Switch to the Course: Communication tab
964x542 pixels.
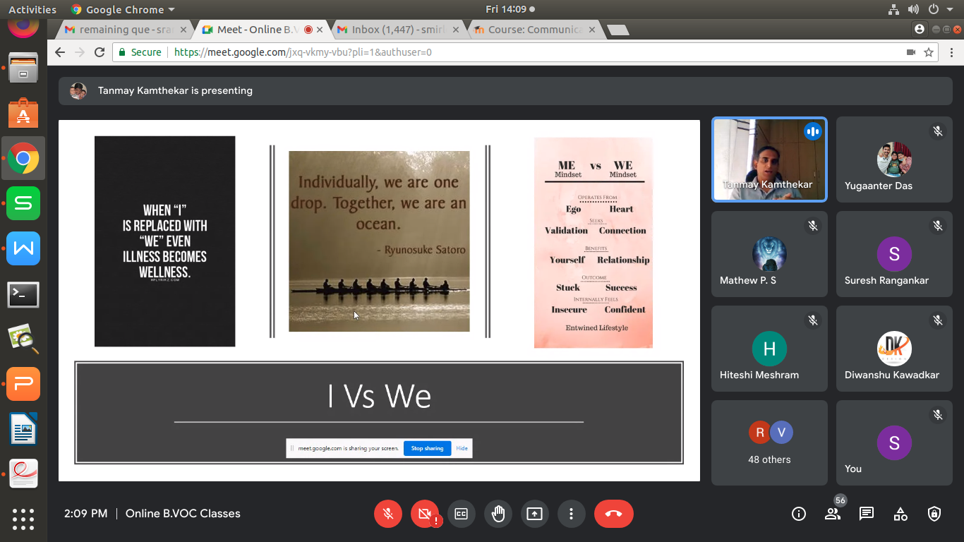point(534,30)
